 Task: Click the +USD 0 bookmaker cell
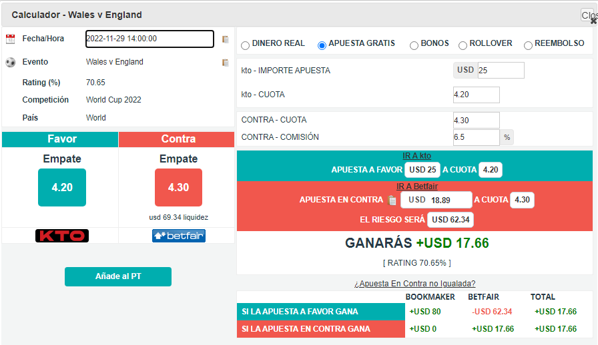click(x=422, y=328)
